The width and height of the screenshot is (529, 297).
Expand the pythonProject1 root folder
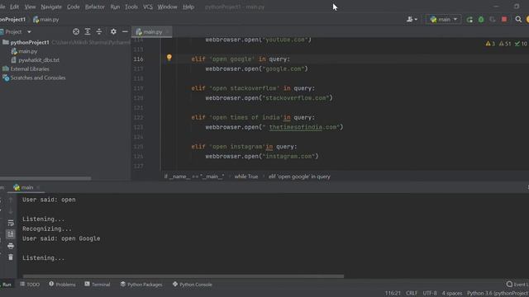[30, 42]
